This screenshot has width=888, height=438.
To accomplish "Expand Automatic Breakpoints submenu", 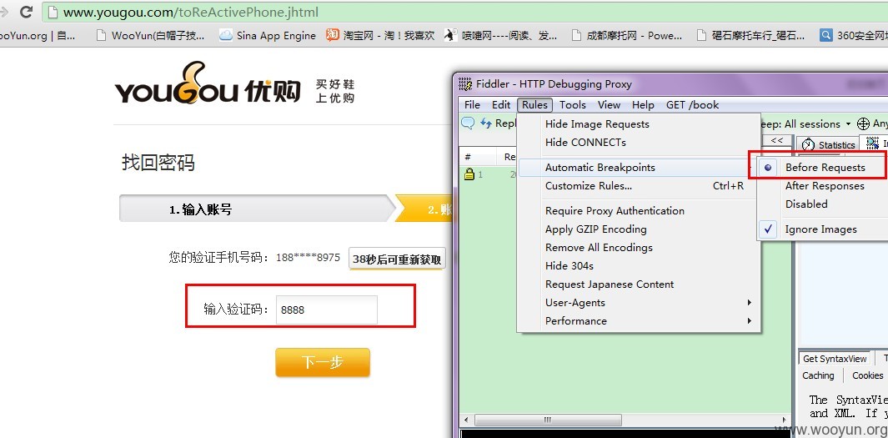I will [x=639, y=167].
